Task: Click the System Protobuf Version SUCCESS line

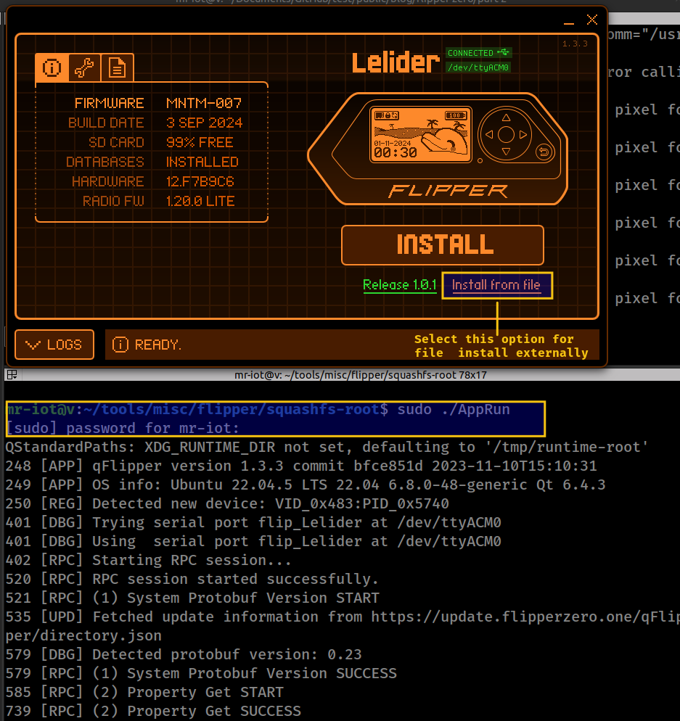Action: click(x=201, y=673)
